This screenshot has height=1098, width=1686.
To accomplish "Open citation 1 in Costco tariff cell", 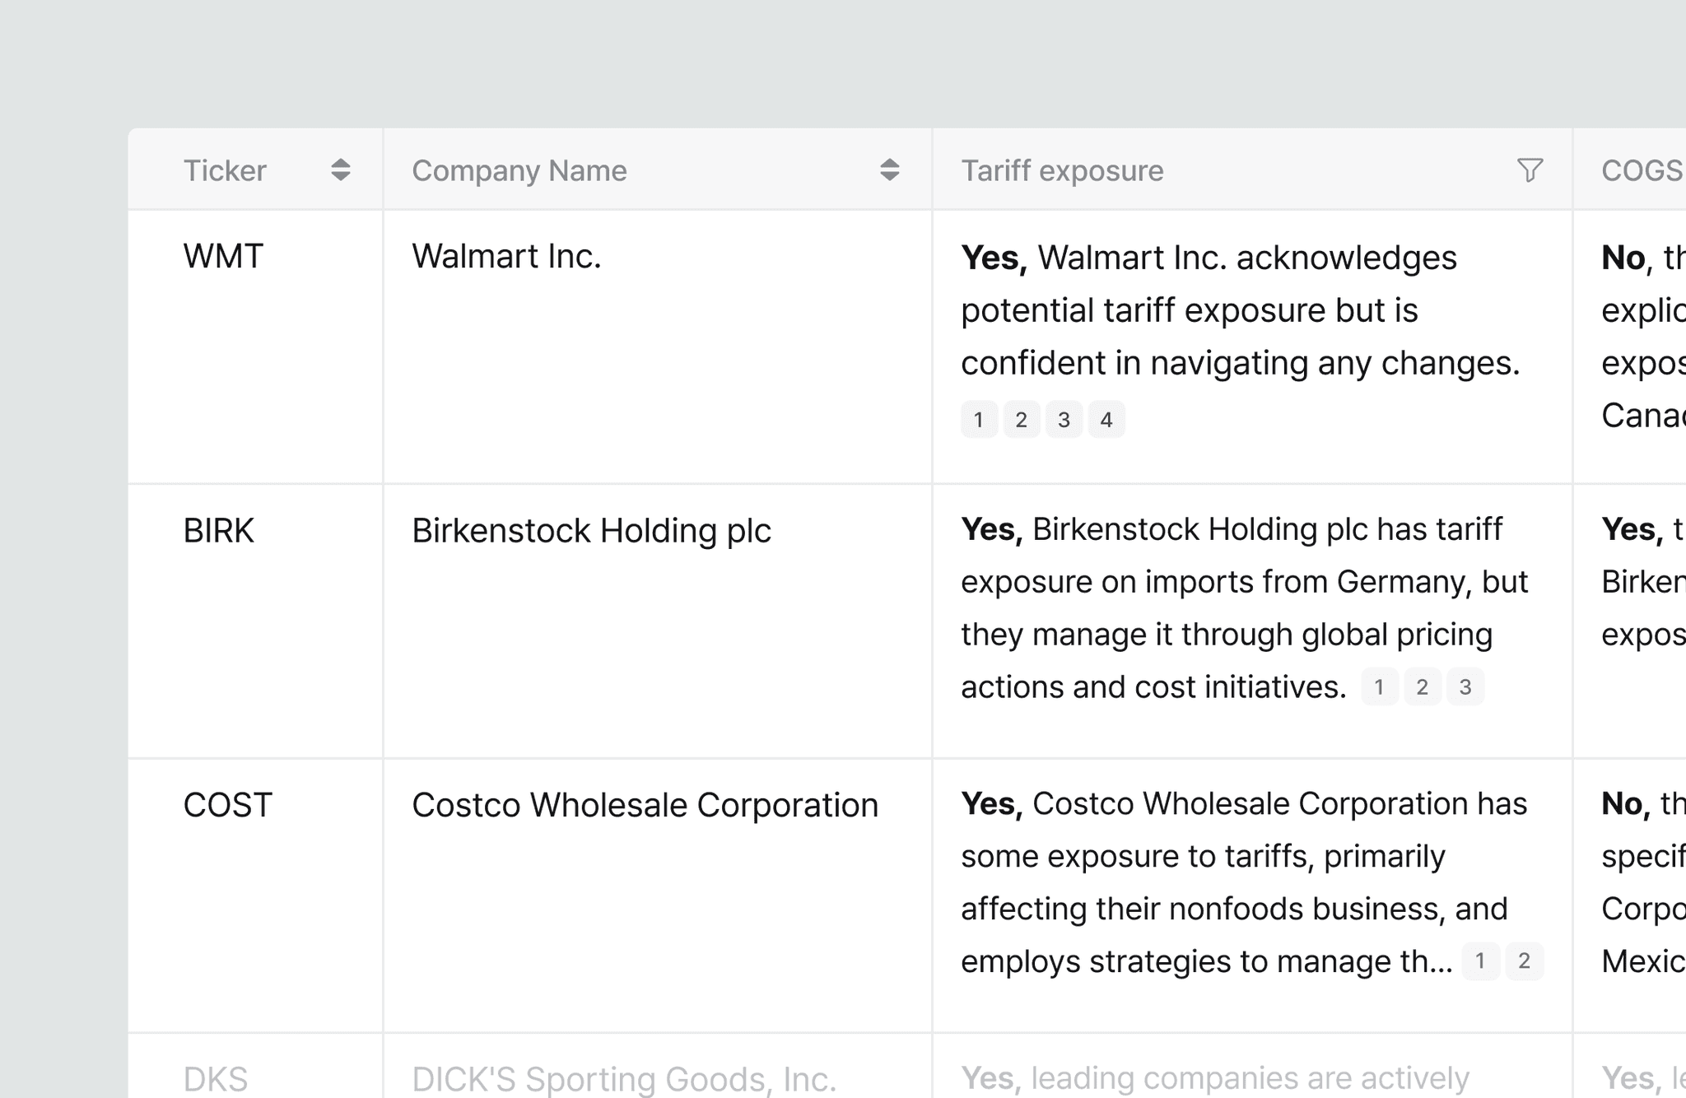I will point(1480,961).
